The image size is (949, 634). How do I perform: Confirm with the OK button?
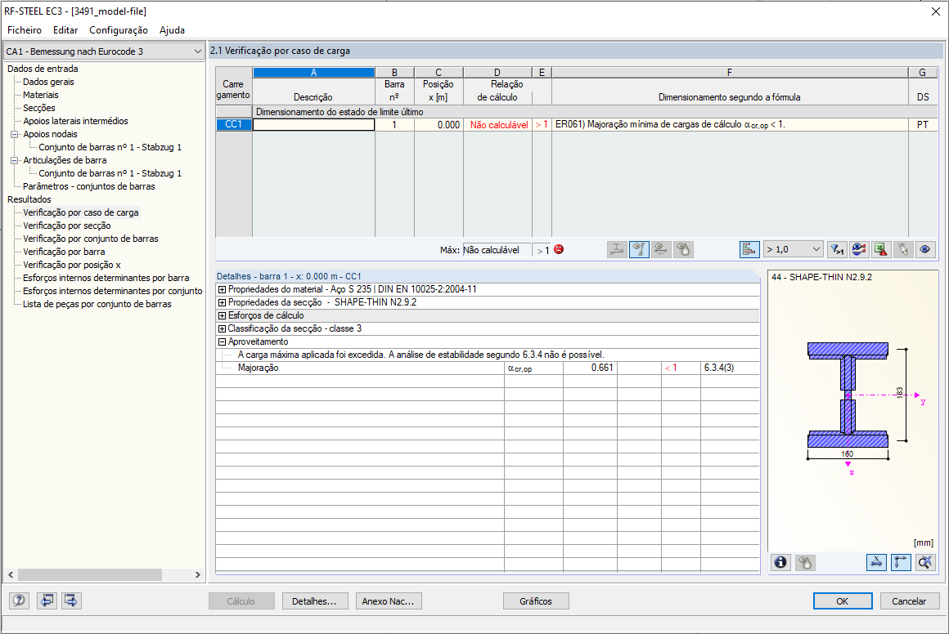843,601
